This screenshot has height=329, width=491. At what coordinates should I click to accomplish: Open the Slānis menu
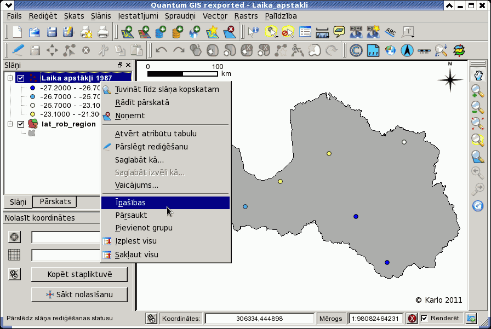[101, 16]
